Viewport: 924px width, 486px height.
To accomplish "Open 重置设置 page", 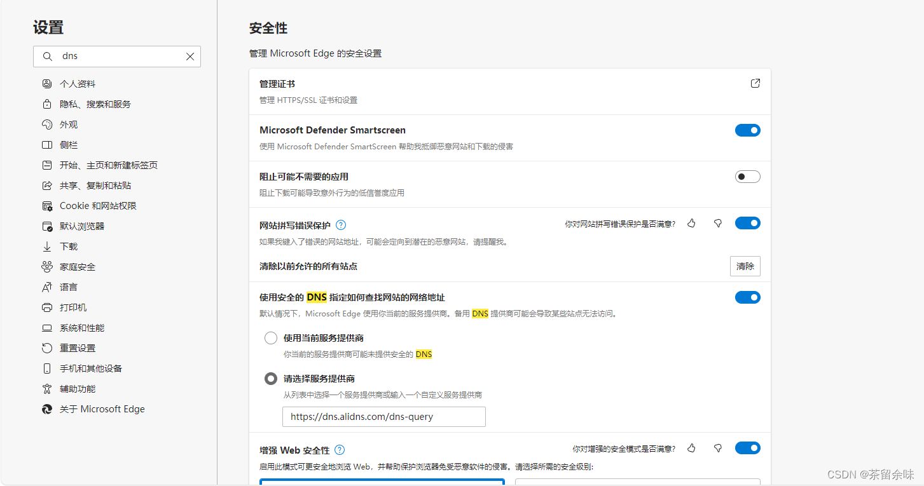I will click(78, 348).
